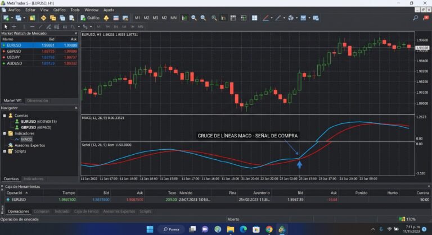
Task: Click the yellow warning triangle icon
Action: pyautogui.click(x=106, y=18)
